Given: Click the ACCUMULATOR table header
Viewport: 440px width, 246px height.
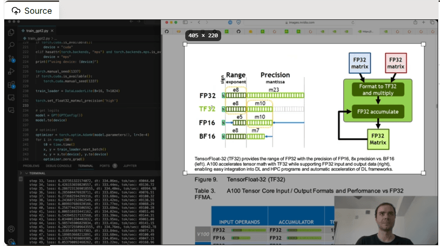Looking at the screenshot, I should coord(296,222).
